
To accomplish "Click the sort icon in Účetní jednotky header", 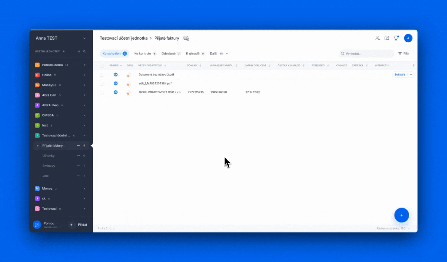I will [79, 51].
